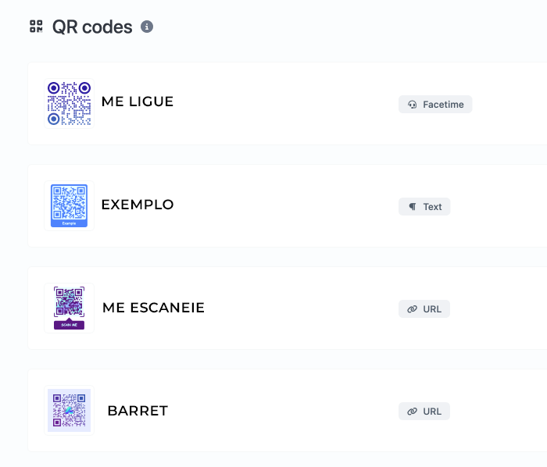Click the info icon beside QR codes heading
This screenshot has height=467, width=547.
(147, 27)
